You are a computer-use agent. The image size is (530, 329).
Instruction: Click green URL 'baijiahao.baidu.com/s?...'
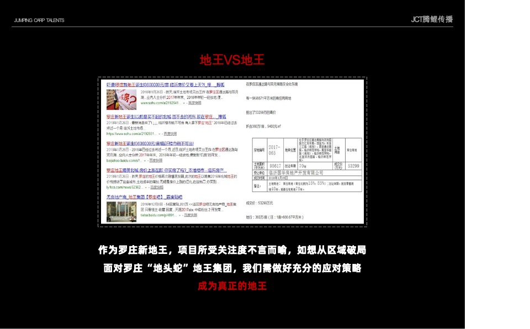coord(124,160)
